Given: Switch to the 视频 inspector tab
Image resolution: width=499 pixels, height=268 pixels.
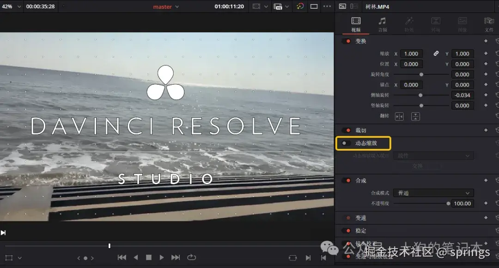Looking at the screenshot, I should coord(356,25).
